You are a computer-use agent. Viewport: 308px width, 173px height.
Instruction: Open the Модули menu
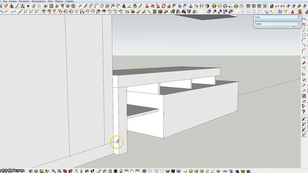[x=59, y=1]
